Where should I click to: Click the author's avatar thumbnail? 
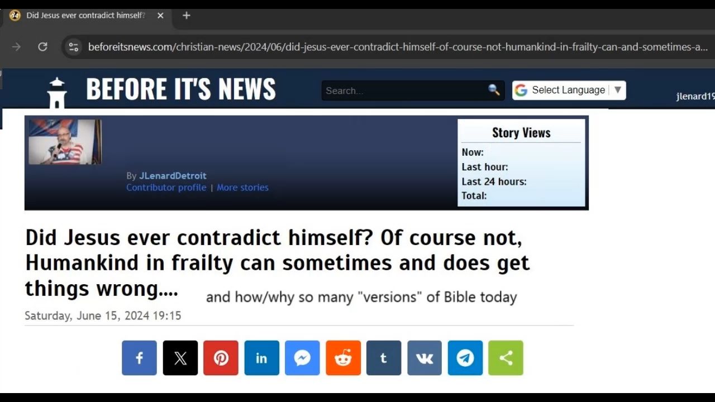65,142
